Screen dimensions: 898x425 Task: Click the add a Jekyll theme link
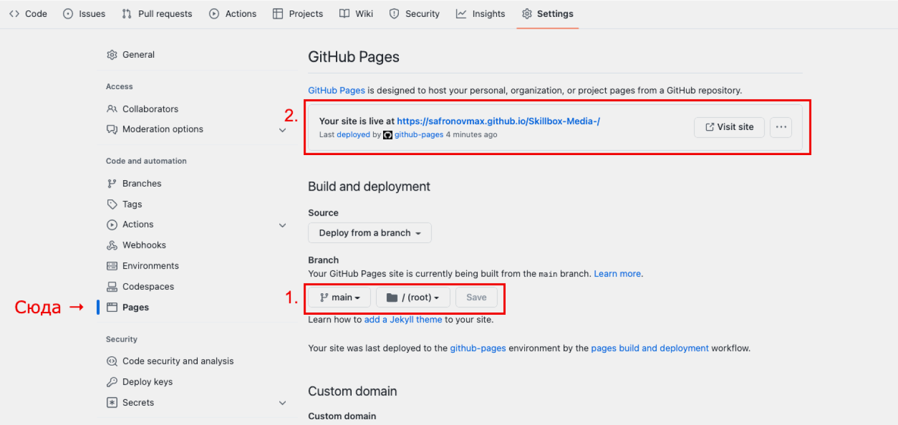tap(403, 319)
